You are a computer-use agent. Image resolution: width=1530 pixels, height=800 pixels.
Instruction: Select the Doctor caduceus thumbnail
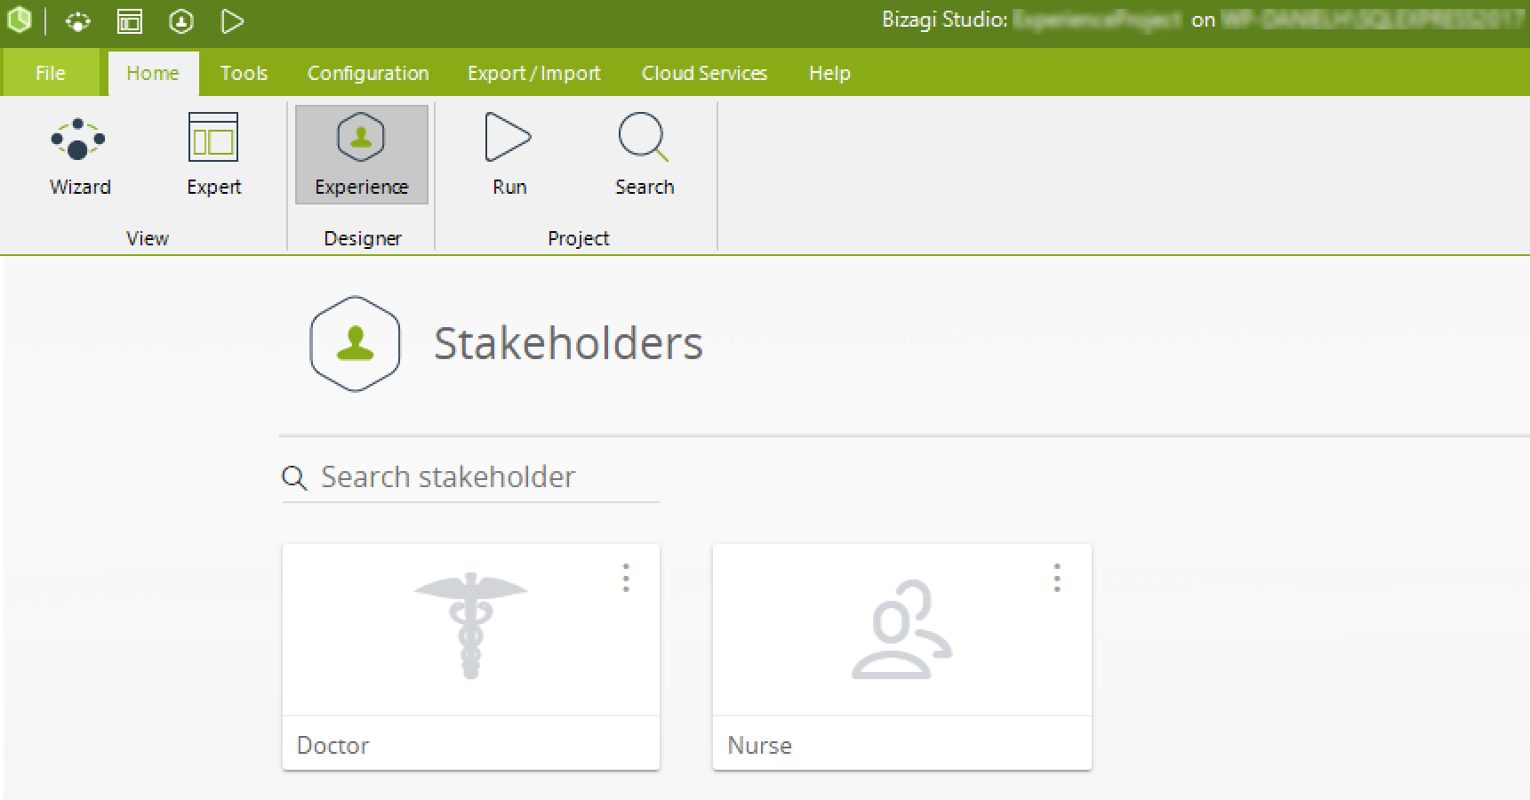pyautogui.click(x=471, y=626)
